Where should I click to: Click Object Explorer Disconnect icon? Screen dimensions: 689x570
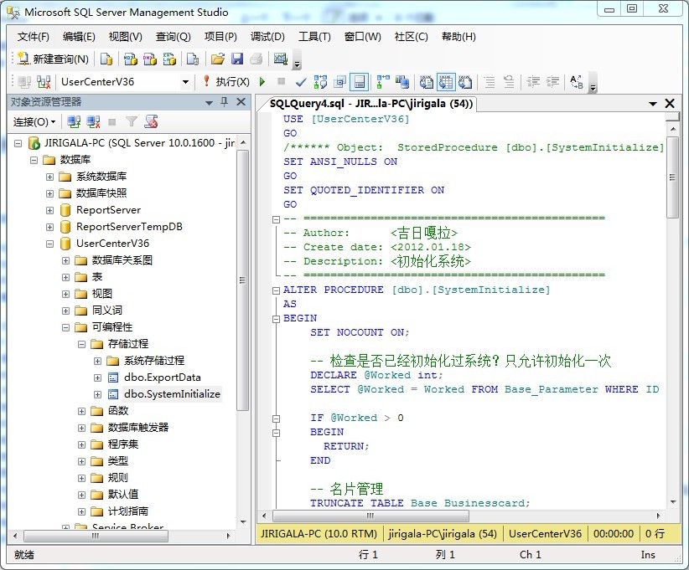pyautogui.click(x=93, y=122)
